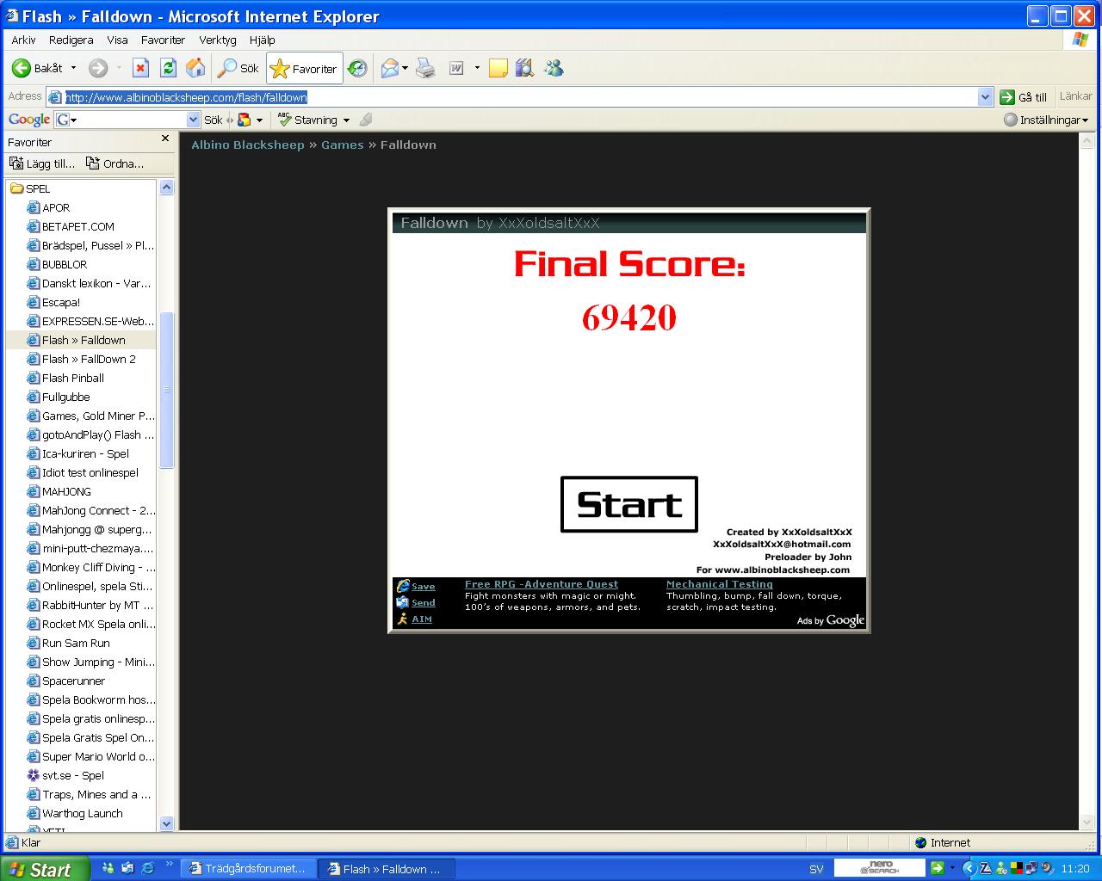The width and height of the screenshot is (1102, 881).
Task: Expand the address bar dropdown
Action: point(986,97)
